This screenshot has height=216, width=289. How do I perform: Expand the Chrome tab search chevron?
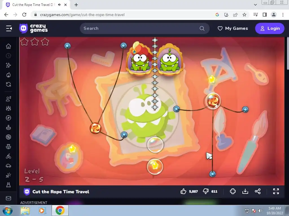(x=255, y=5)
